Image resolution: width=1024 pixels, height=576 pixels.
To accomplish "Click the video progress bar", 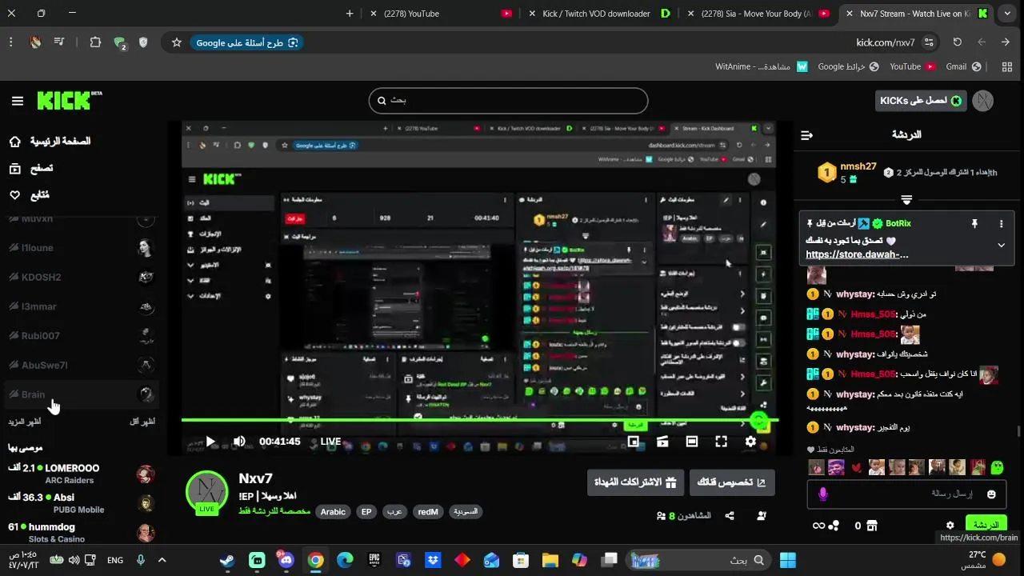I will point(480,420).
